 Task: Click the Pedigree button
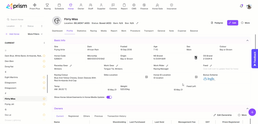(x=217, y=23)
